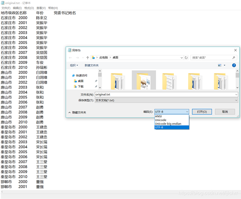Select the highlighted second folder thumbnail
241x199 pixels.
[x=144, y=80]
